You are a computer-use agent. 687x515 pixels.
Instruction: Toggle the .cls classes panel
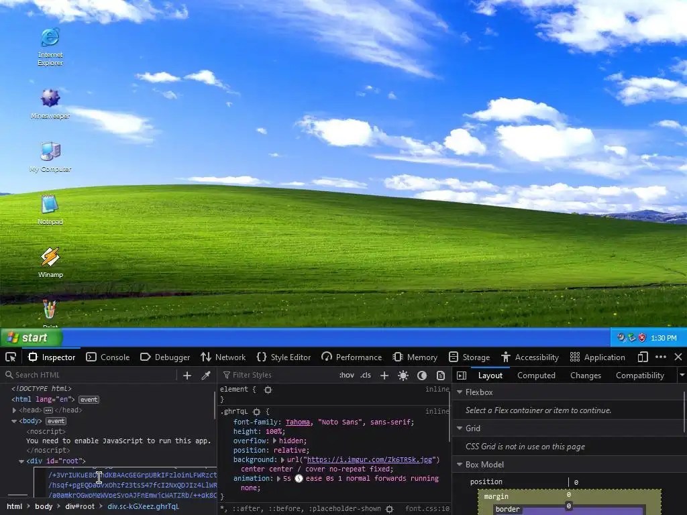[366, 376]
